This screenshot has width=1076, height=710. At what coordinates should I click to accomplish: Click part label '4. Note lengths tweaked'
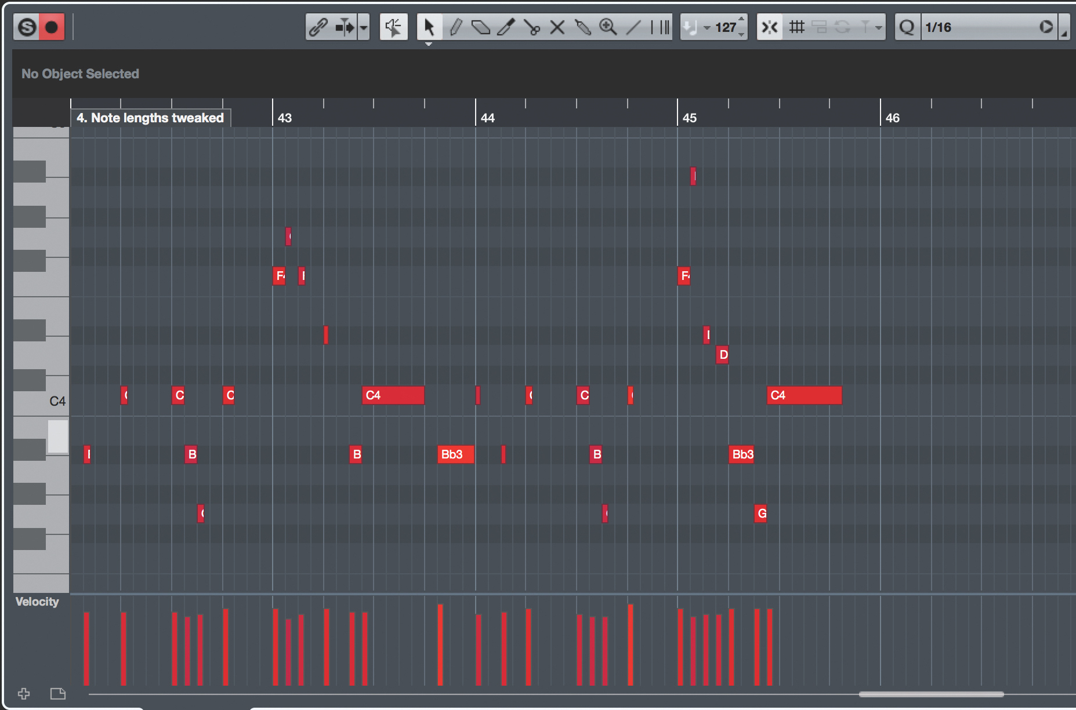pyautogui.click(x=150, y=118)
